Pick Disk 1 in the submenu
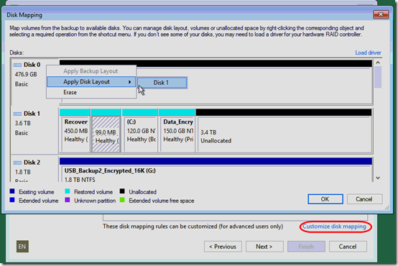 tap(162, 83)
